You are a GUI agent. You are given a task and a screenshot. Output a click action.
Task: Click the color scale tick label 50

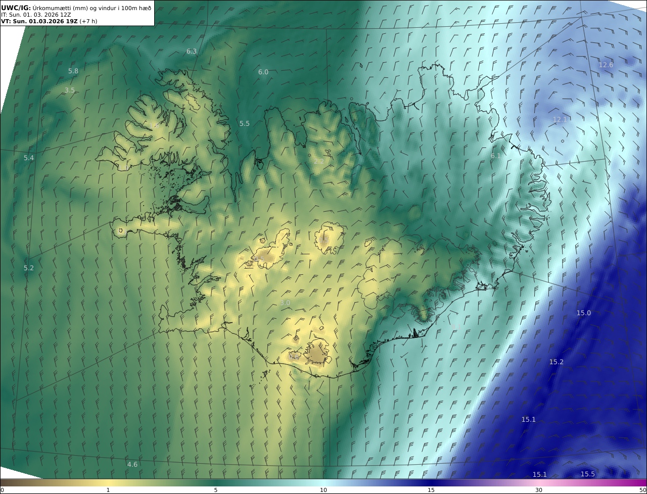[x=642, y=490]
